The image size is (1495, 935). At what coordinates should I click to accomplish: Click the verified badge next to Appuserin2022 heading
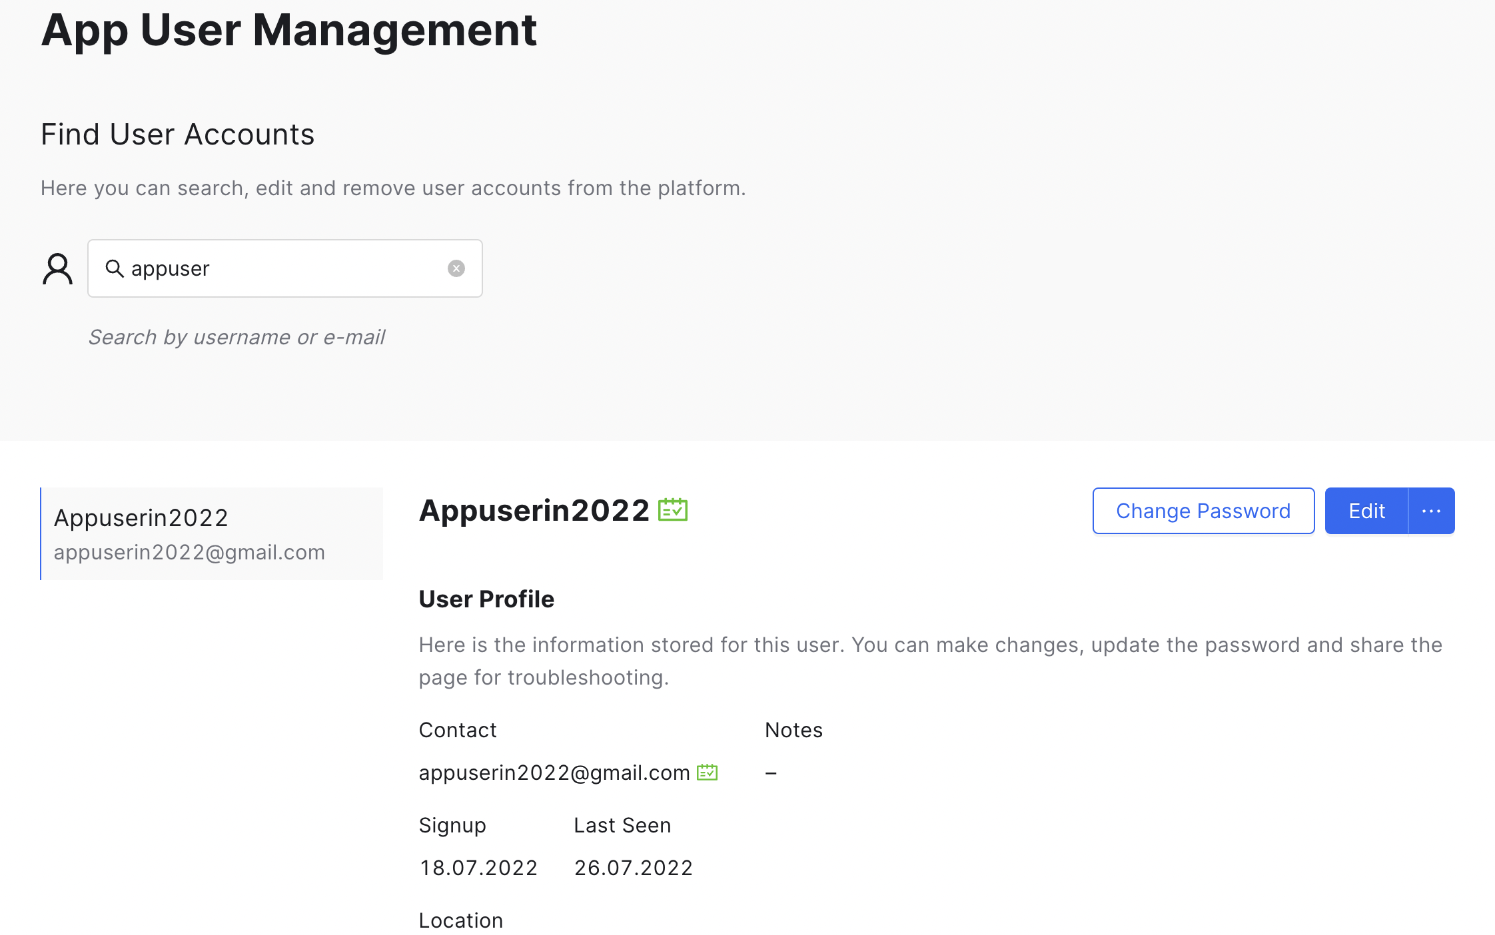click(x=673, y=510)
